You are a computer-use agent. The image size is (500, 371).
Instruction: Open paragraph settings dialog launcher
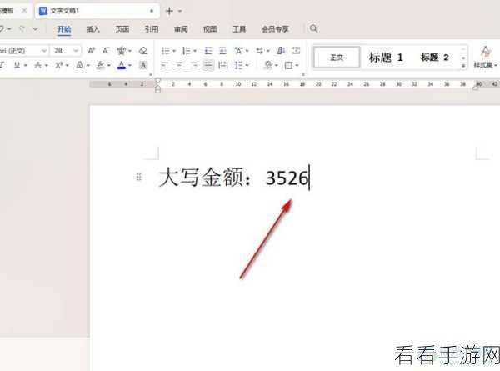point(303,75)
